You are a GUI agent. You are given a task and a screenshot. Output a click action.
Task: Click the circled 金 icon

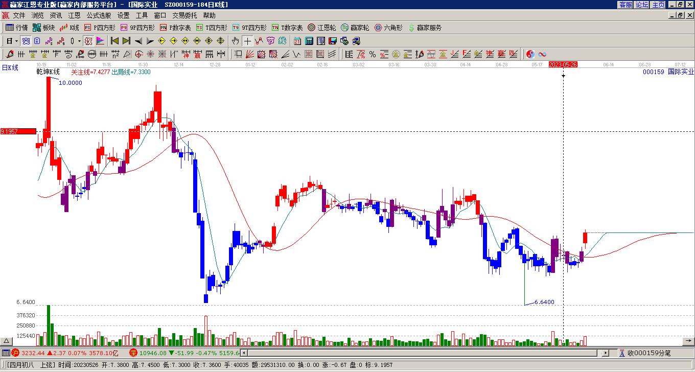click(x=396, y=54)
